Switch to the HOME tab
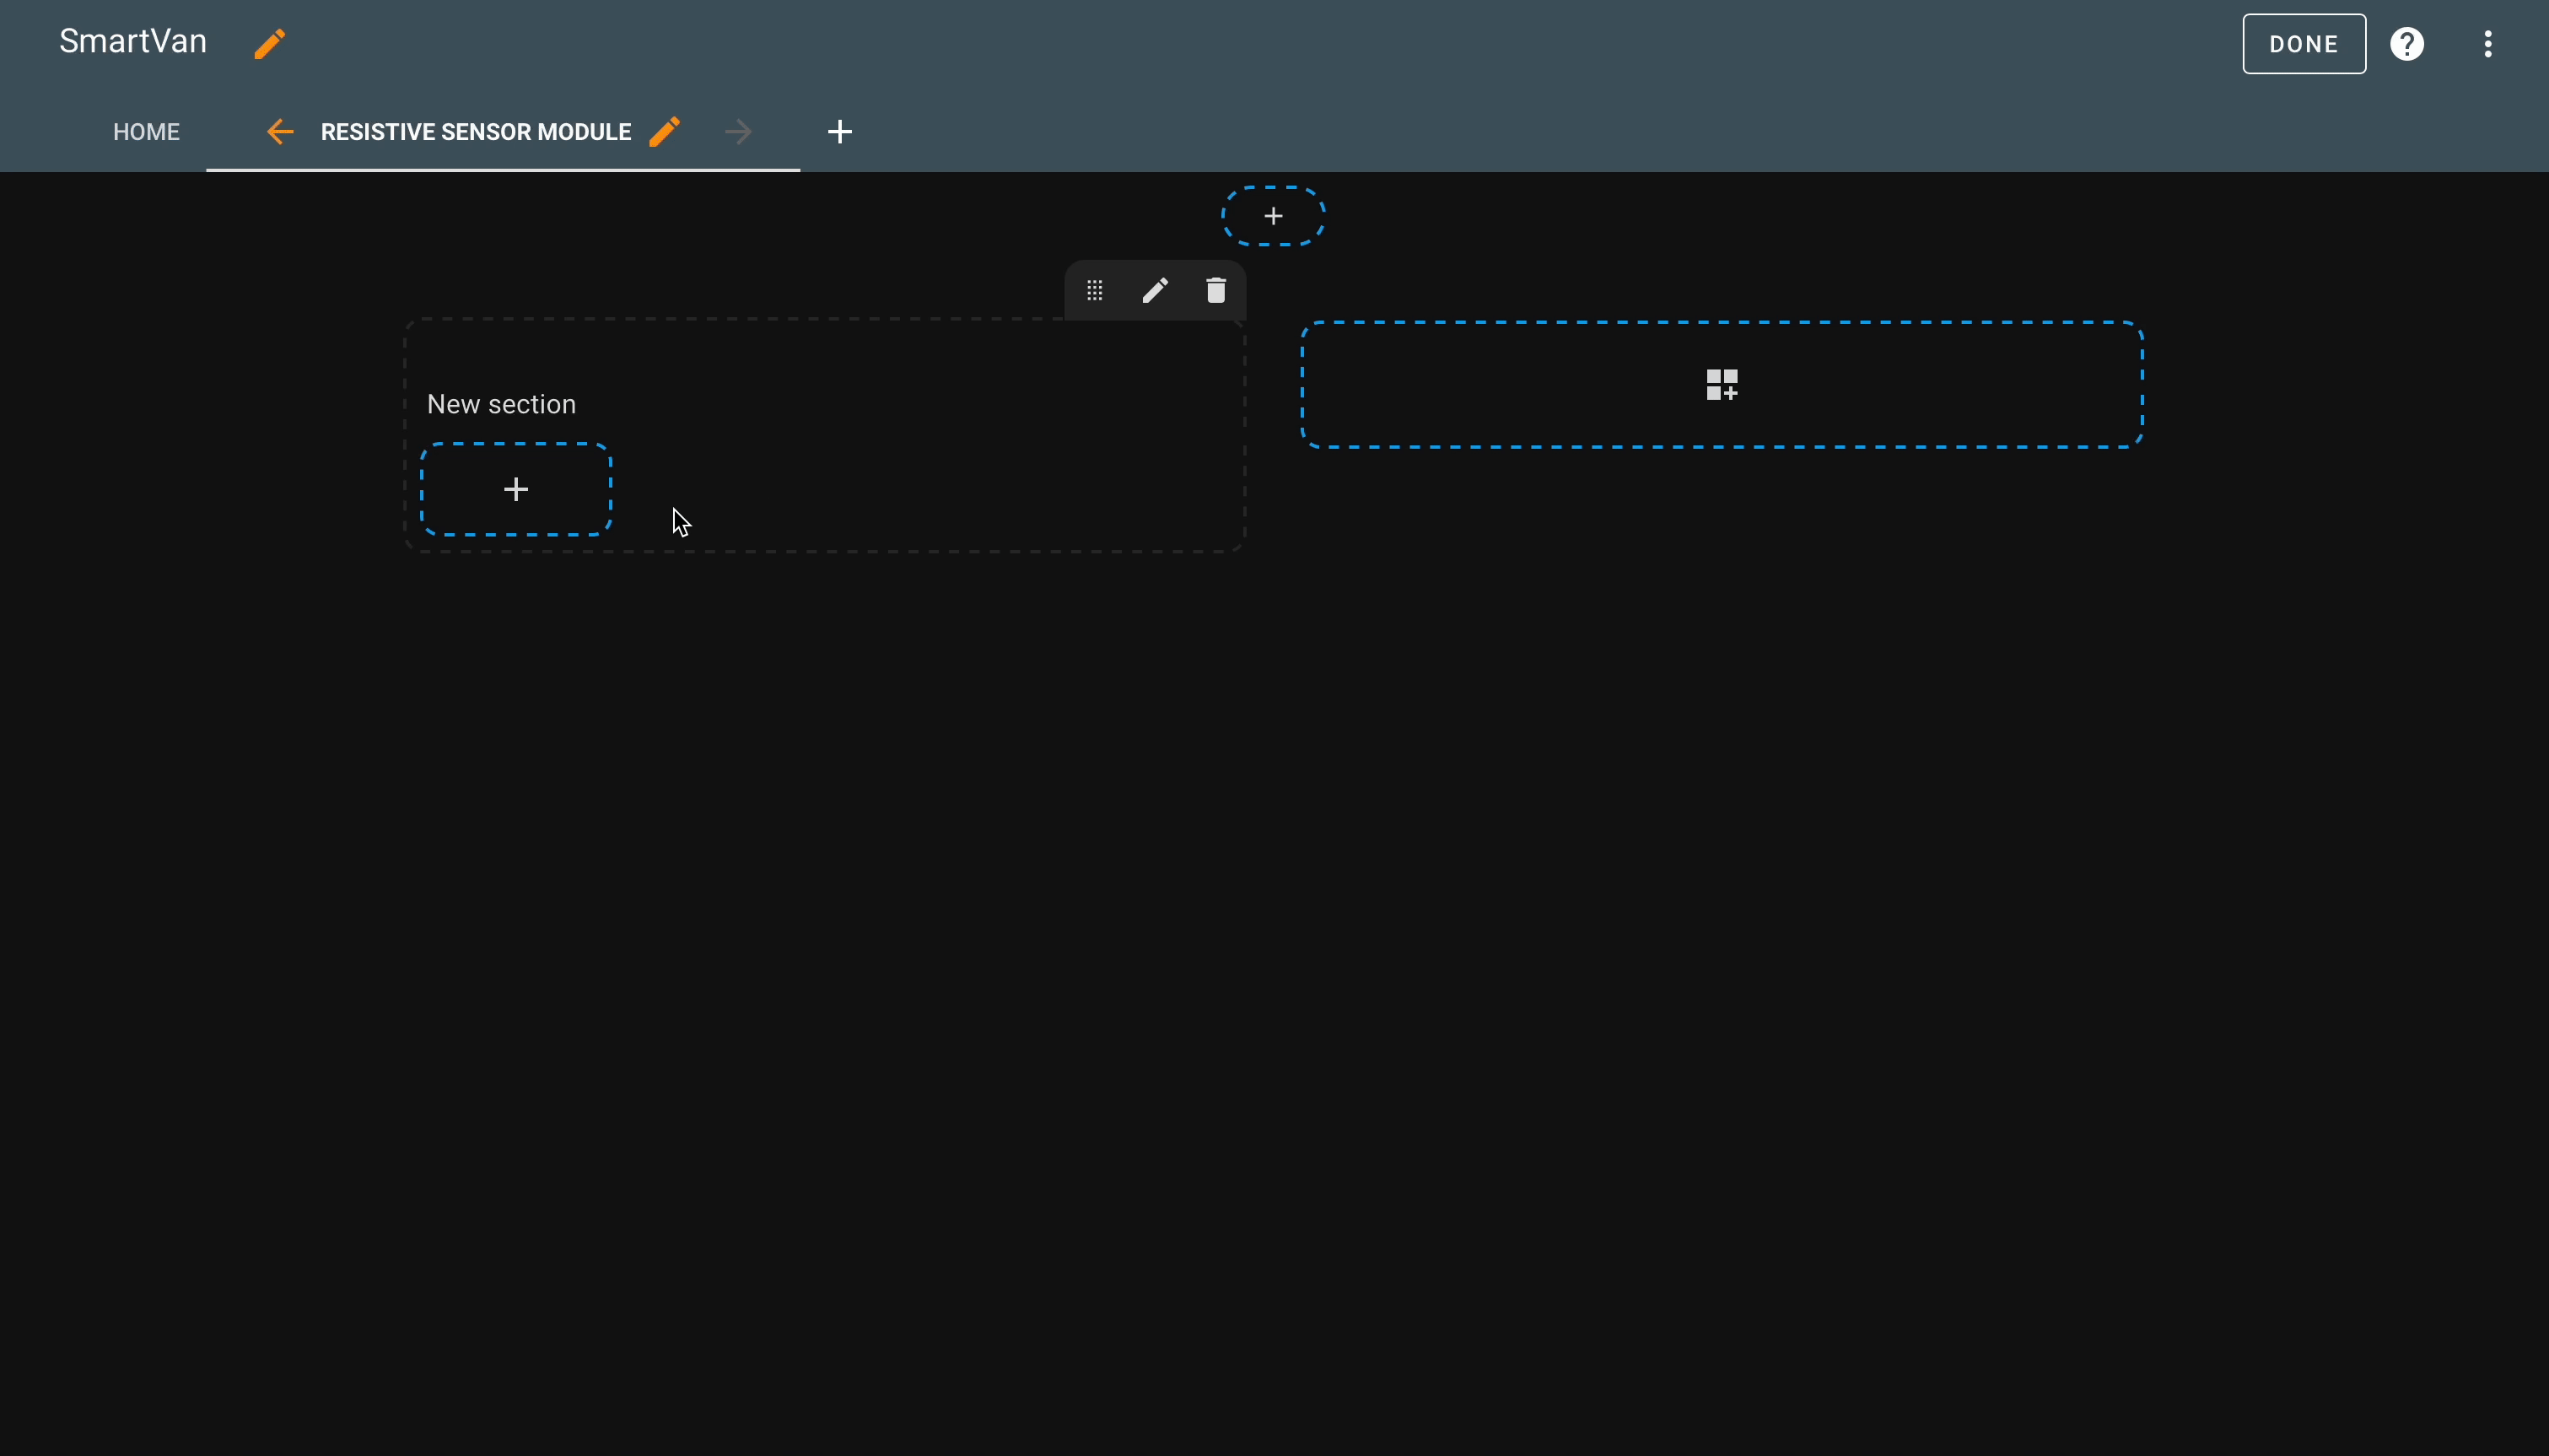 [x=146, y=132]
